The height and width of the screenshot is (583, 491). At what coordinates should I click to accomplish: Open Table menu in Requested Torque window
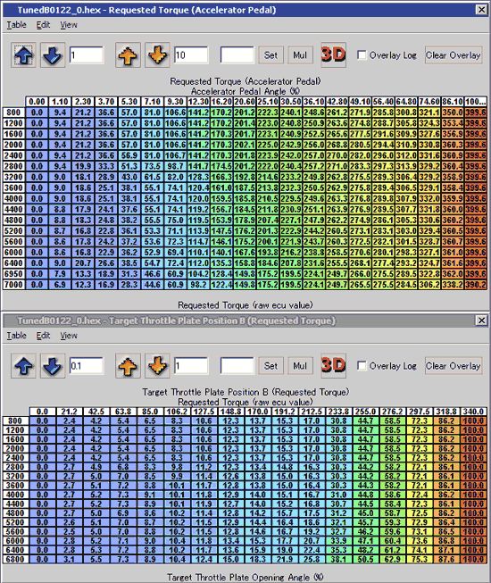[17, 25]
